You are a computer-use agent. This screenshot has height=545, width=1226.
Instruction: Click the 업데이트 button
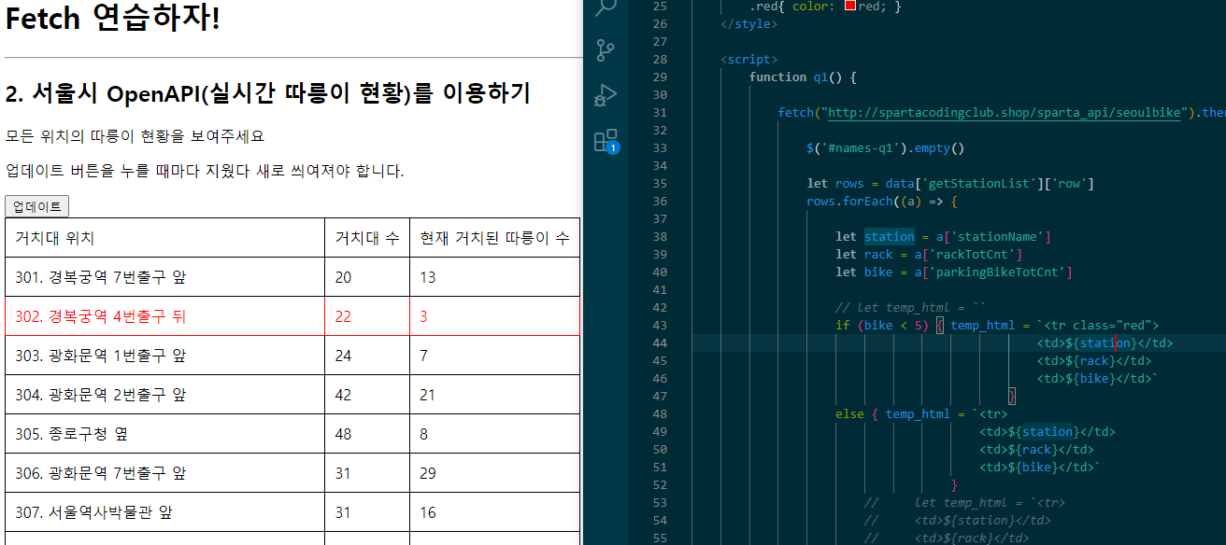37,206
